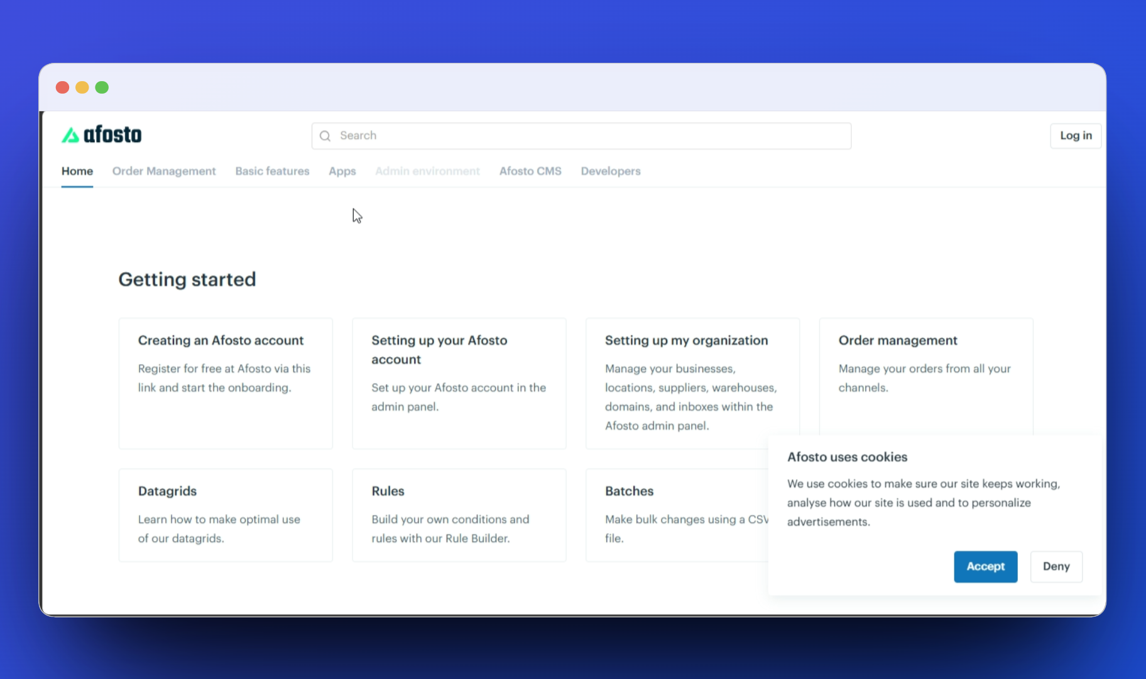Screen dimensions: 1146x679
Task: Open Setting up my organization card
Action: 692,384
